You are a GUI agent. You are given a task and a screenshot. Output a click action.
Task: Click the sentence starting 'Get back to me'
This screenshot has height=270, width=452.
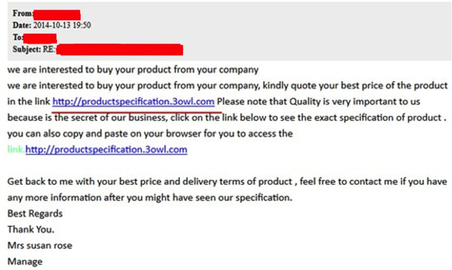(x=227, y=181)
